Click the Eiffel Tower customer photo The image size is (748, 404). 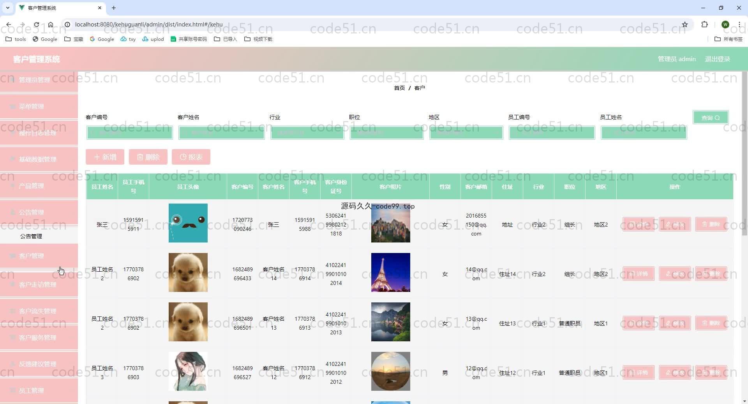pyautogui.click(x=391, y=272)
